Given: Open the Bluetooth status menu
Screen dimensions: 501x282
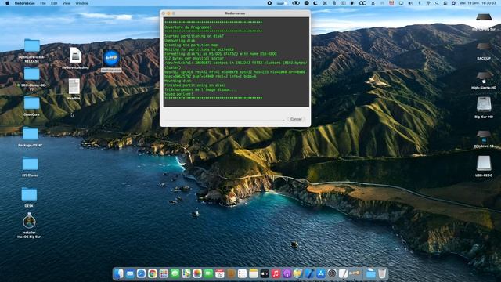Looking at the screenshot, I should click(420, 3).
